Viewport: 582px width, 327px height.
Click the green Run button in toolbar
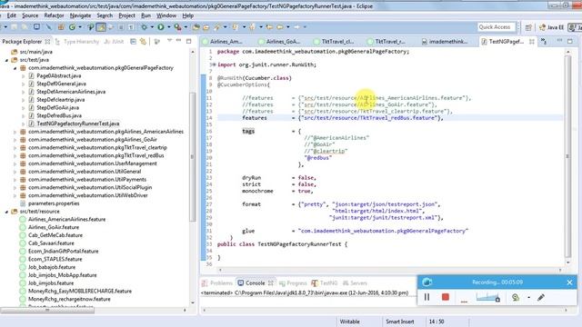coord(160,27)
